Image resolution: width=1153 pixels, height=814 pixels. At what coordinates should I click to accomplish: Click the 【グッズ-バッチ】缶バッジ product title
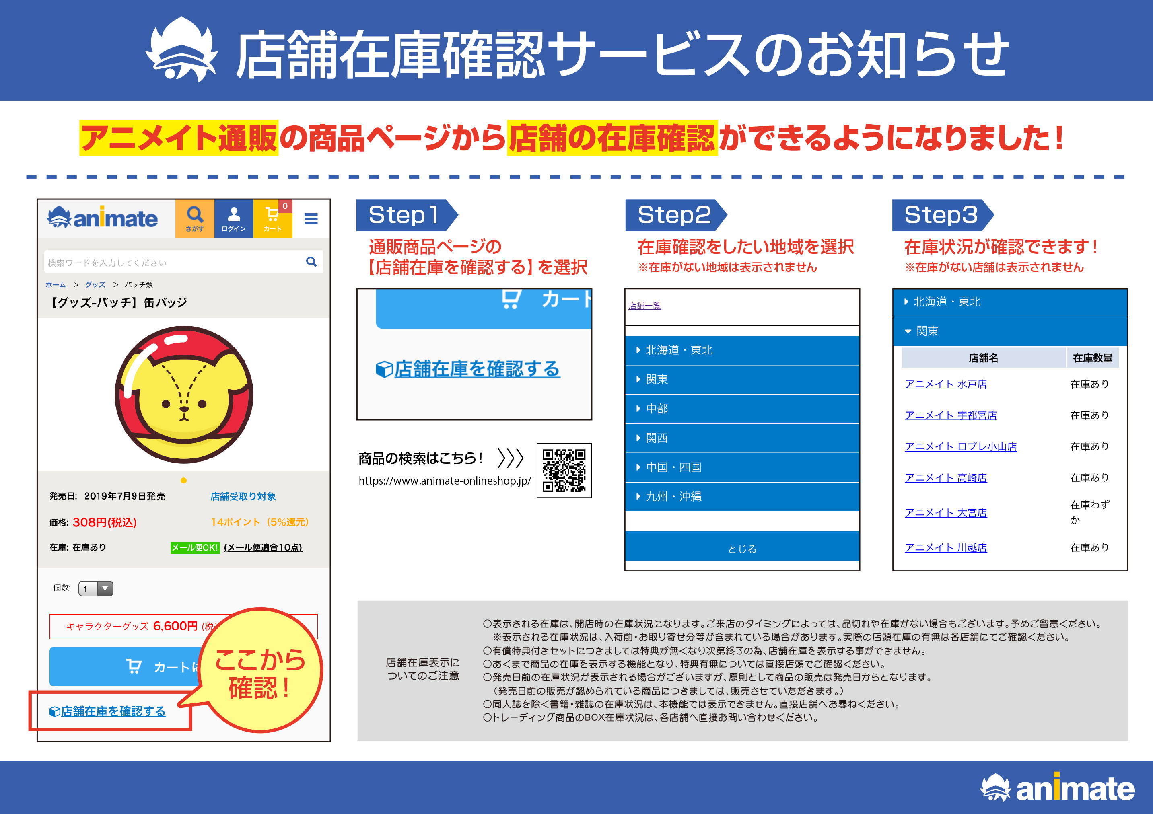coord(117,302)
